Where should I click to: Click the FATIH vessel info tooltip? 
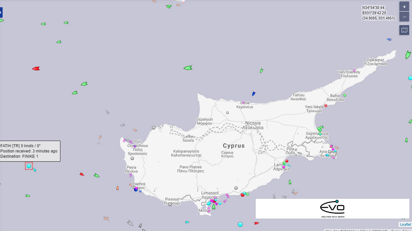click(x=30, y=151)
